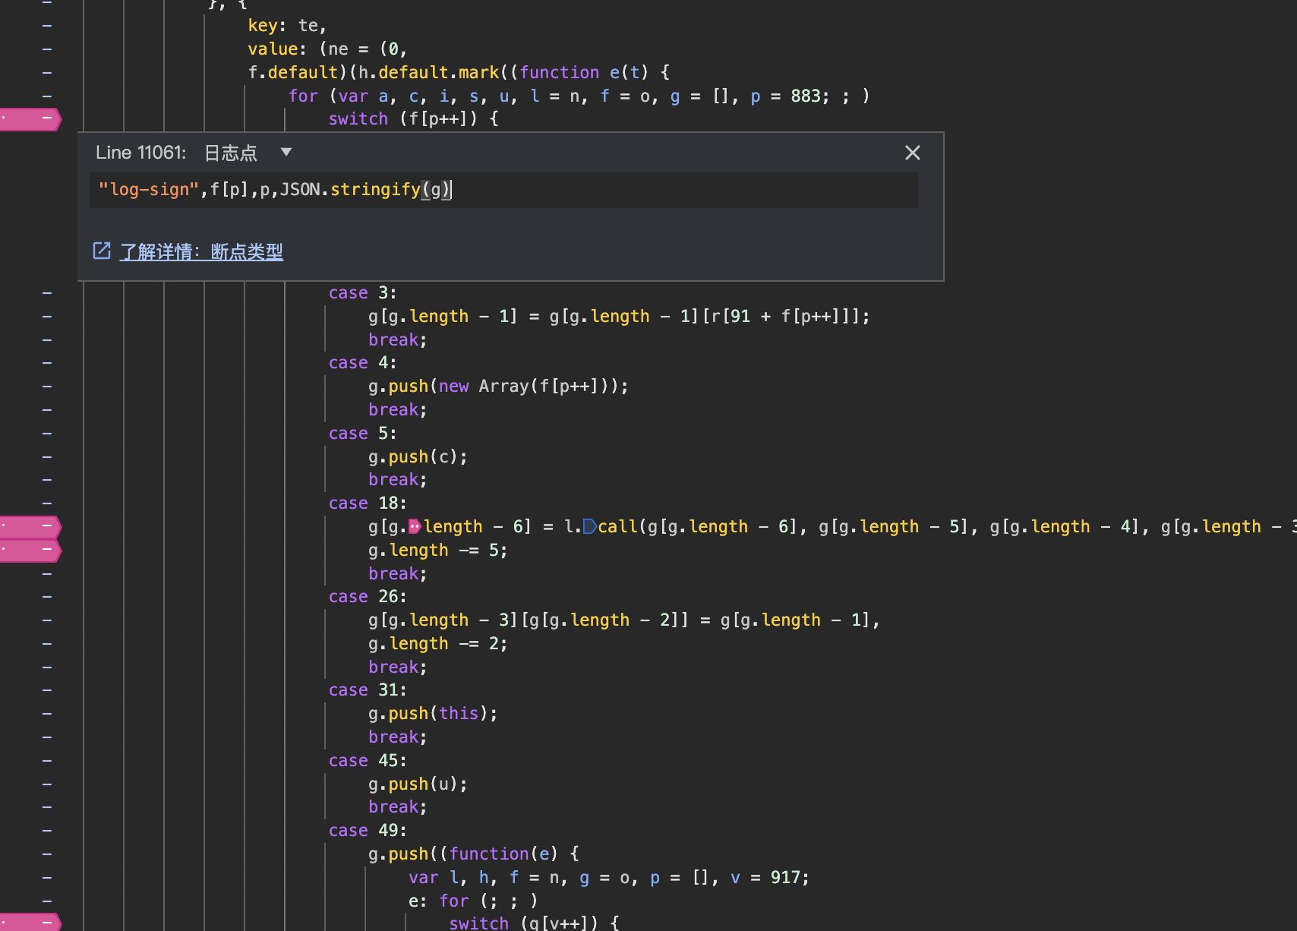Image resolution: width=1297 pixels, height=931 pixels.
Task: Click gutter beside 'key: te,' line
Action: pos(47,26)
